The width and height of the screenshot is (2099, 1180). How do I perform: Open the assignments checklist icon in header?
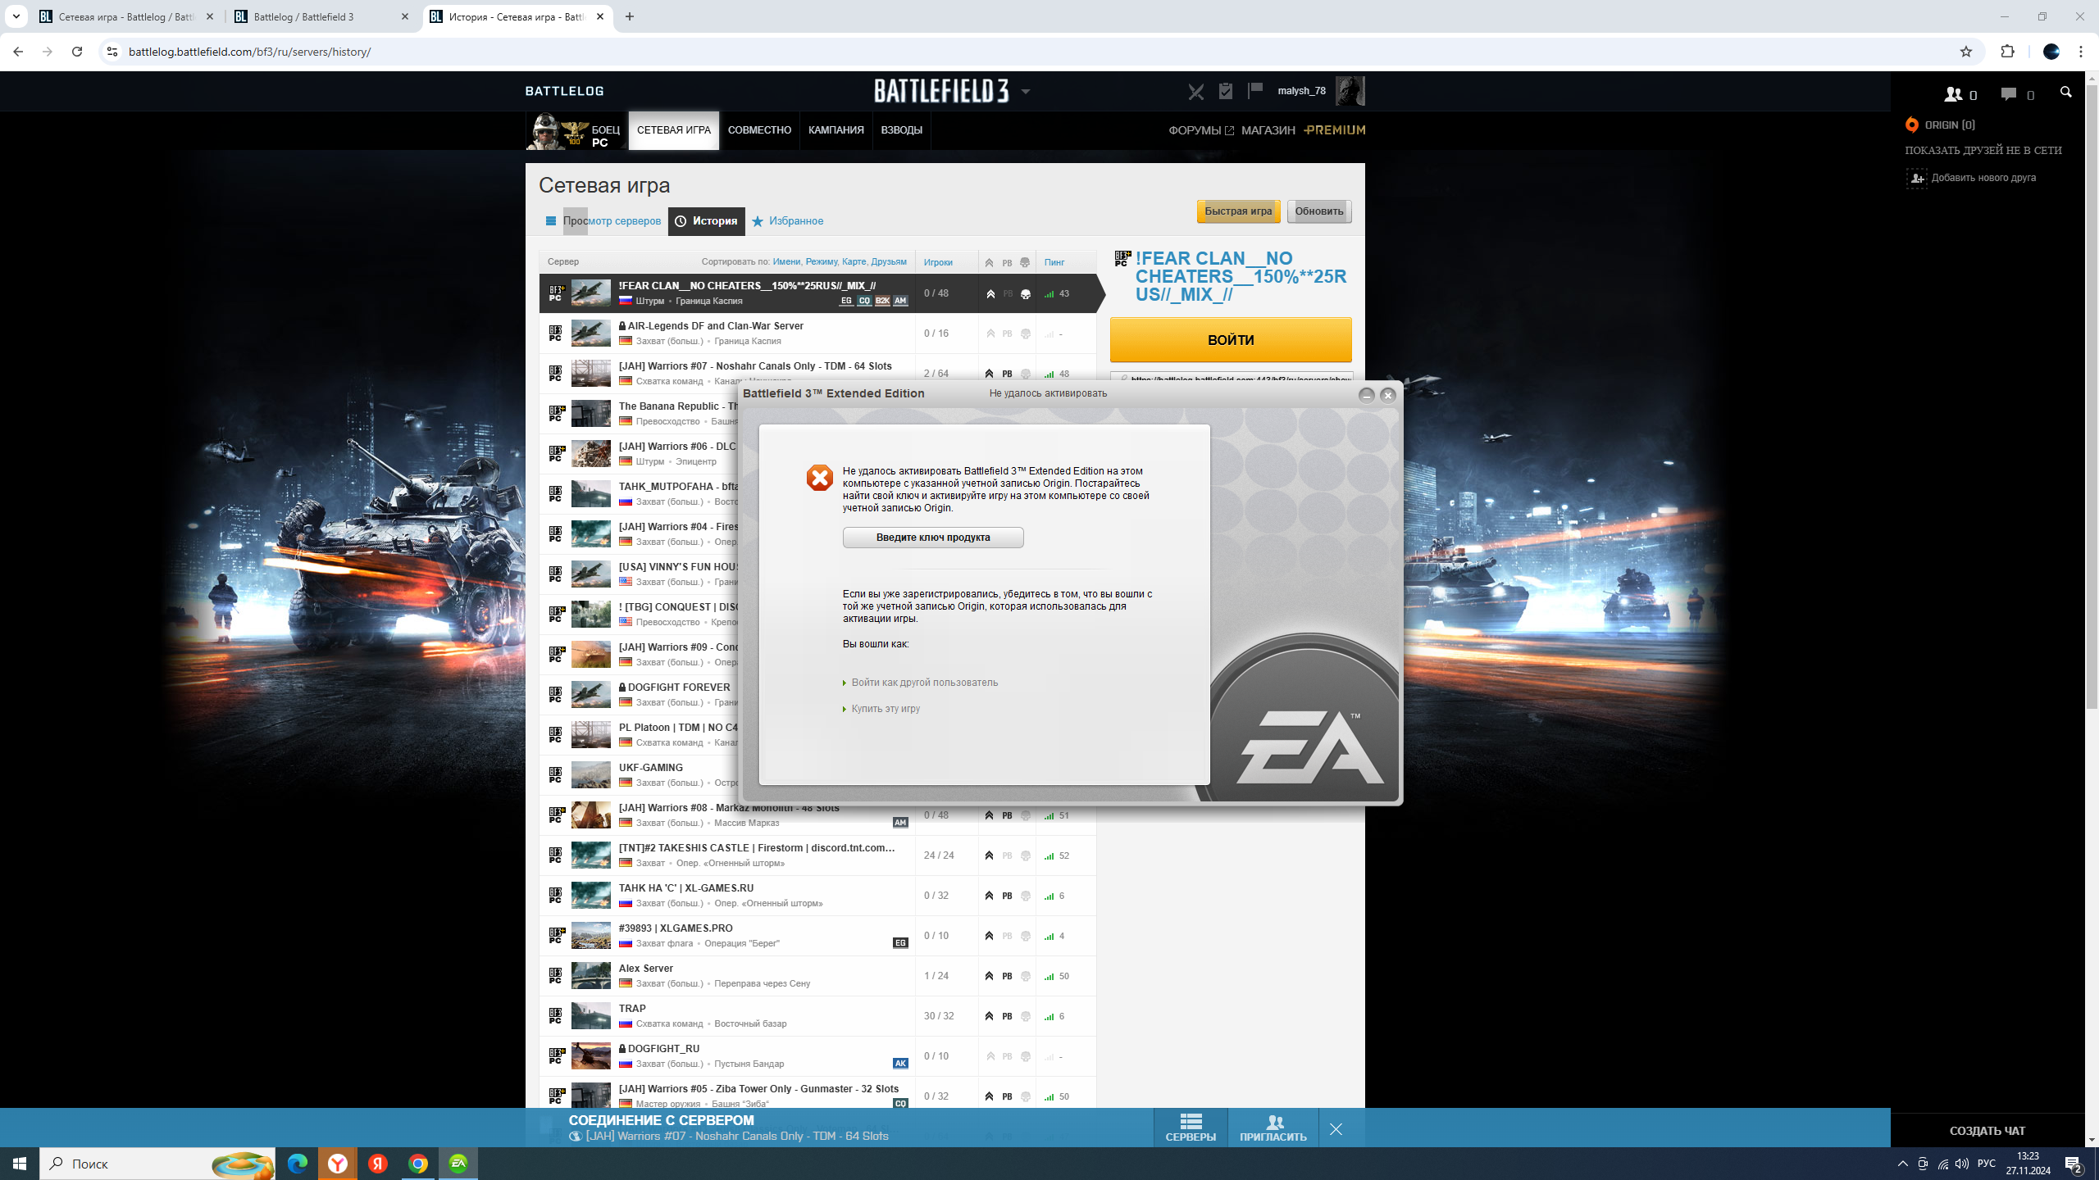pos(1225,91)
